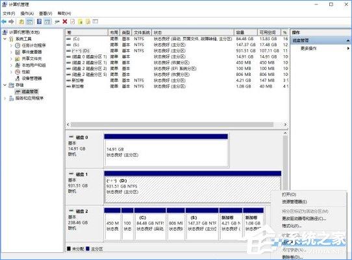Sort by the 卷 column header
This screenshot has width=352, height=260.
(86, 32)
